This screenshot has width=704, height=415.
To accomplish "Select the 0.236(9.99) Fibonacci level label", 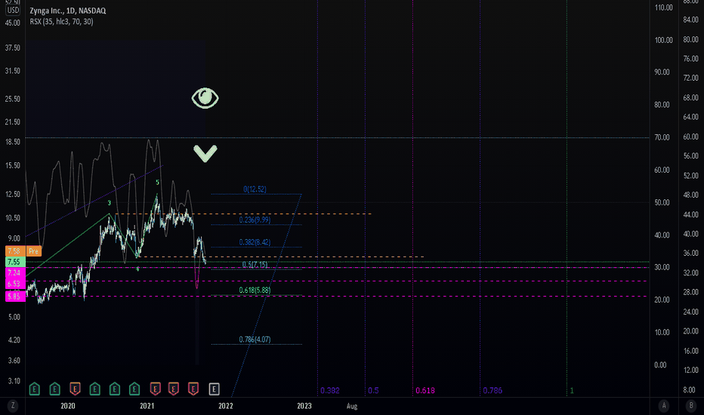I will (255, 220).
